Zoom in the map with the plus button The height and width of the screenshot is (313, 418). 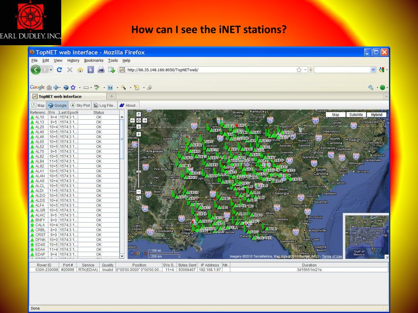[x=139, y=134]
